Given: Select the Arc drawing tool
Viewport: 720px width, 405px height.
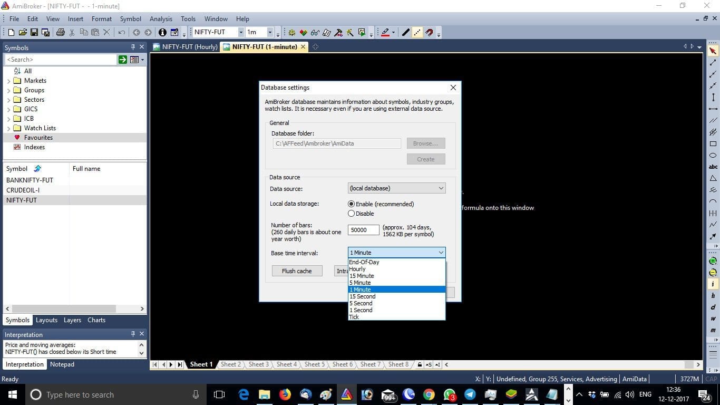Looking at the screenshot, I should tap(713, 201).
